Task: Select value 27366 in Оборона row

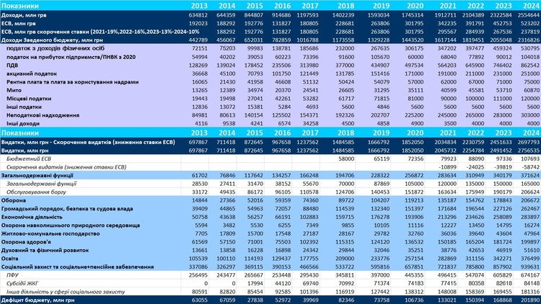Action: [x=227, y=200]
